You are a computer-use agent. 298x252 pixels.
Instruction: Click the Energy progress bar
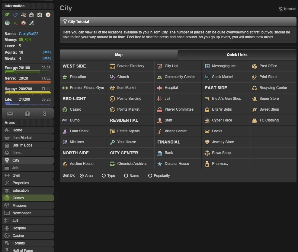pos(27,72)
